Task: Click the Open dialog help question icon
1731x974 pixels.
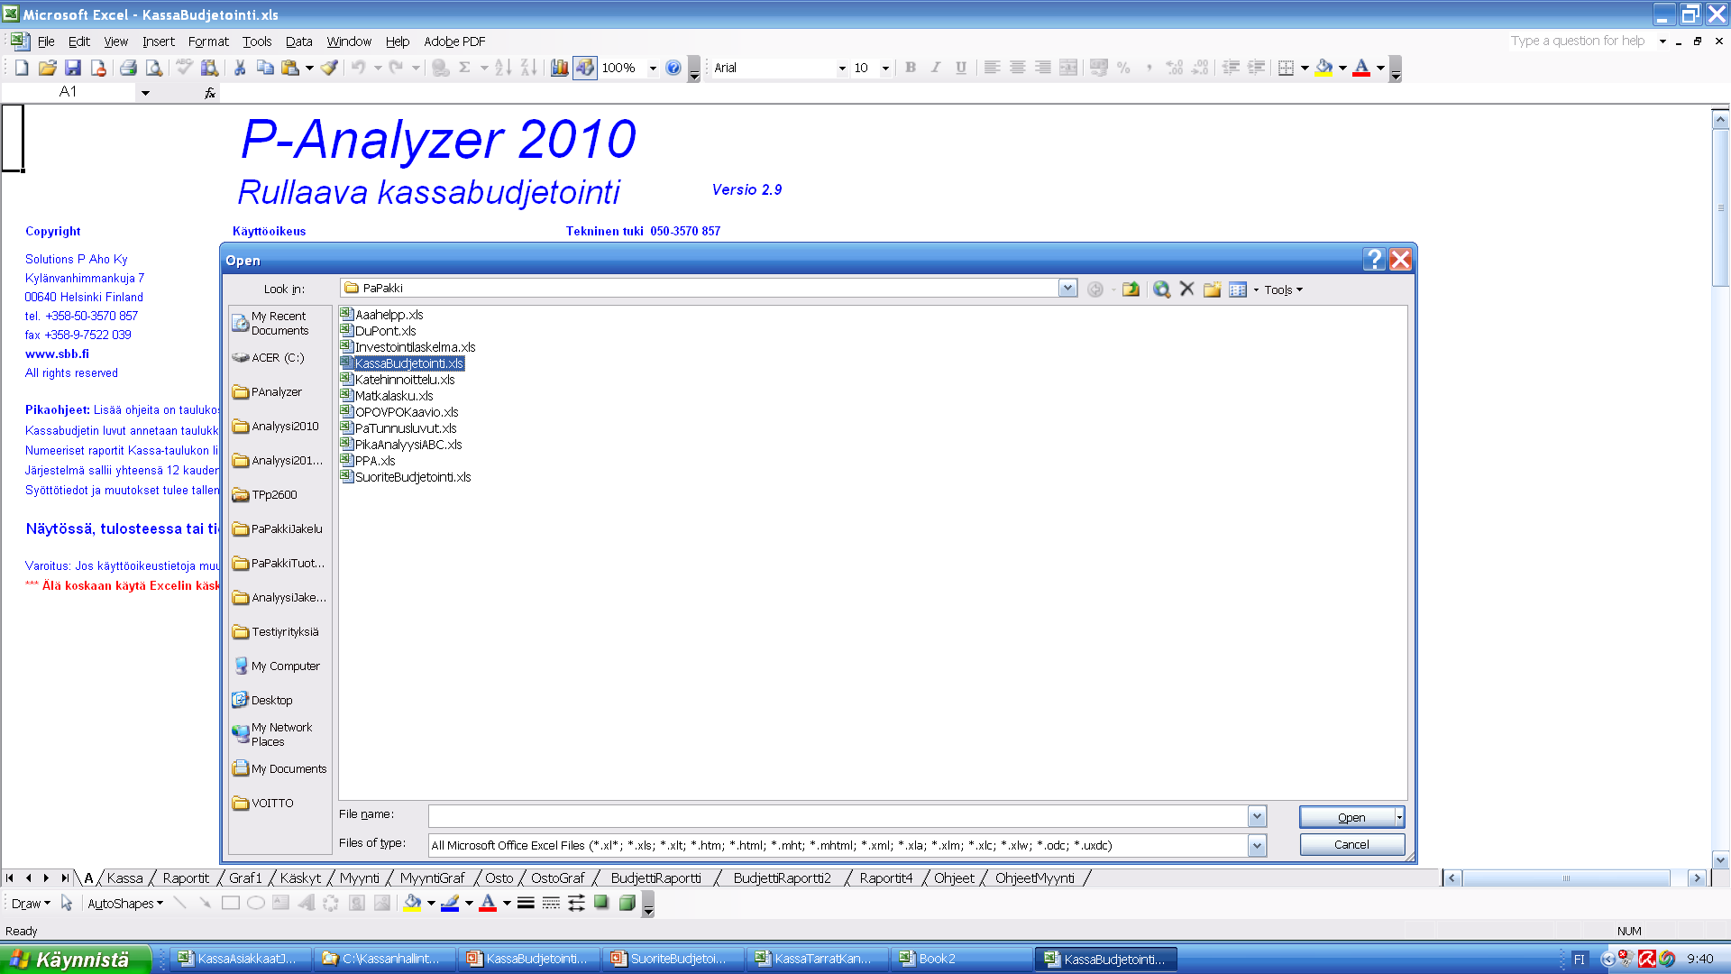Action: tap(1374, 260)
